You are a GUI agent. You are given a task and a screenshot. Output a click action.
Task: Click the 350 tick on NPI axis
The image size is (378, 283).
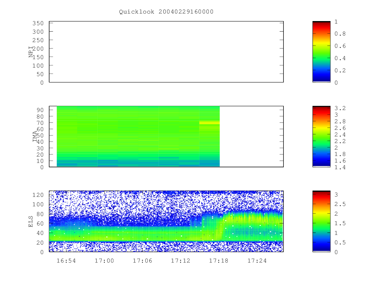tap(37, 23)
